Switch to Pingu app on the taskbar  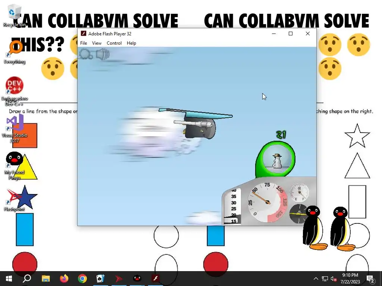tap(137, 279)
